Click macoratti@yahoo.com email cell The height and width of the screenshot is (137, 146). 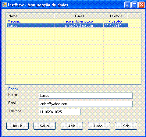click(x=79, y=21)
